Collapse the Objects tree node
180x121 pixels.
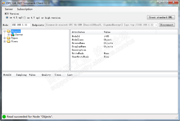click(5, 31)
